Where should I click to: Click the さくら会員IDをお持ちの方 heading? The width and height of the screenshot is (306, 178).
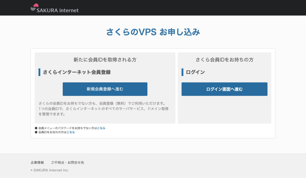point(224,60)
